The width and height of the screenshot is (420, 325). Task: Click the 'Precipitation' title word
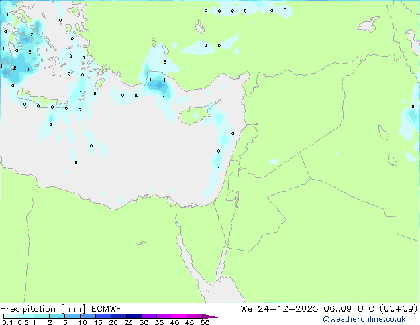pyautogui.click(x=28, y=309)
